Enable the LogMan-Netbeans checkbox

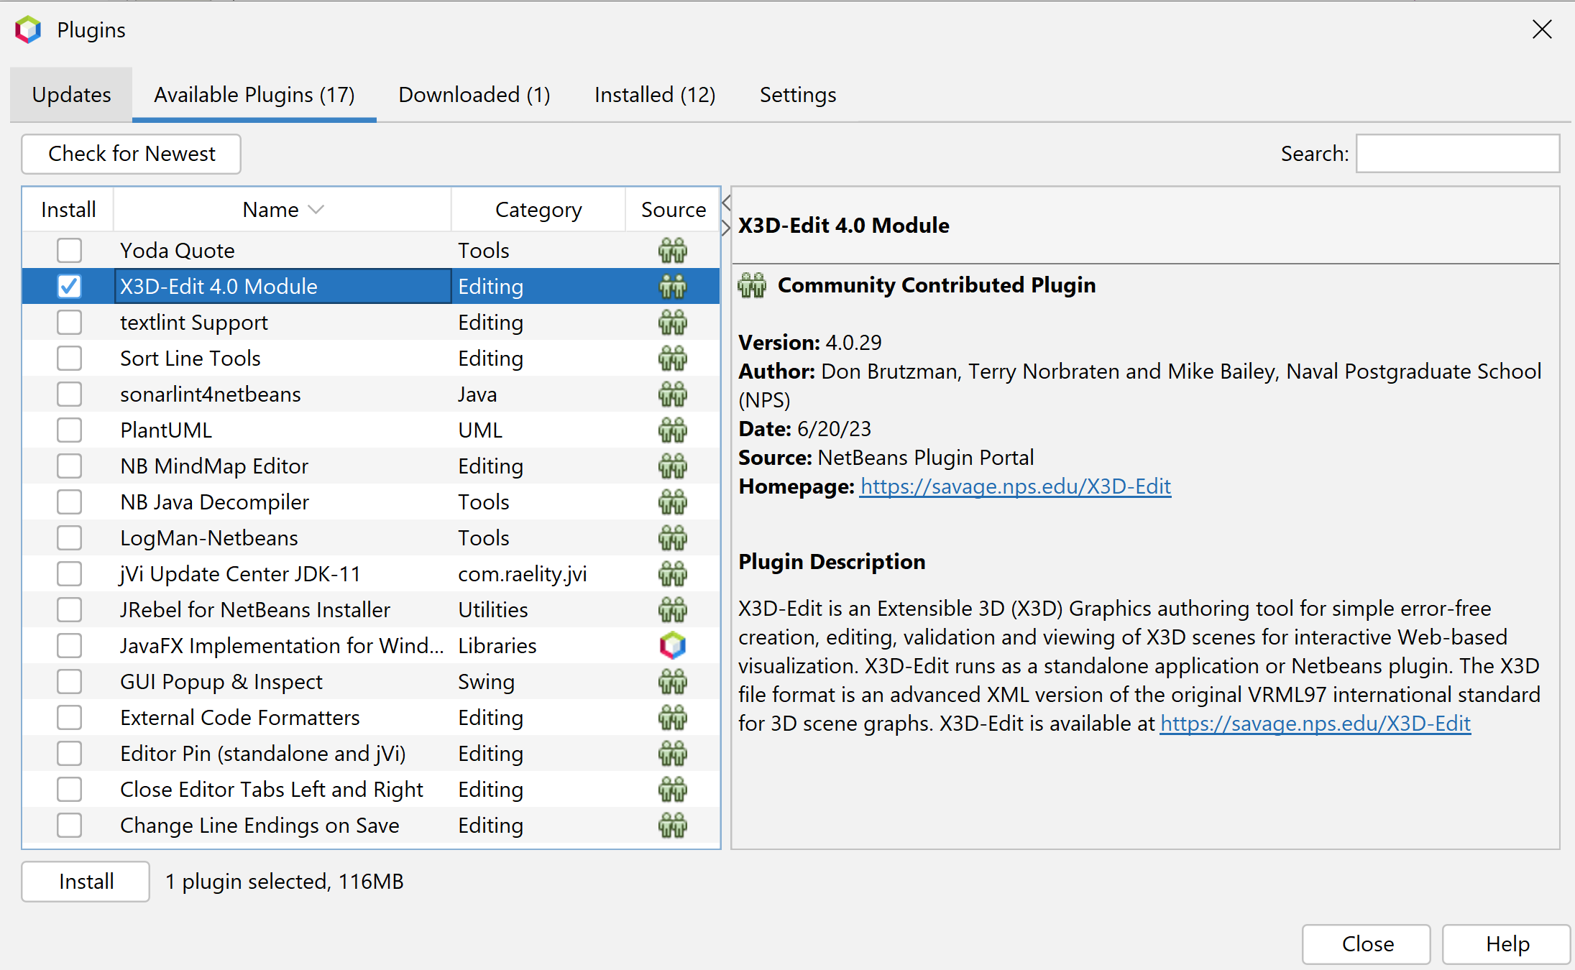(x=69, y=537)
